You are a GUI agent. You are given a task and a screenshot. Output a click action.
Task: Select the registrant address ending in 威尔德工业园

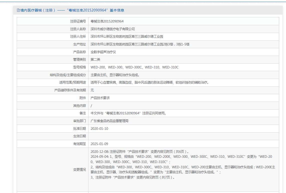pyautogui.click(x=127, y=37)
